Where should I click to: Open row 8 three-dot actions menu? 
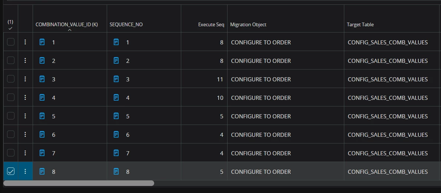25,172
